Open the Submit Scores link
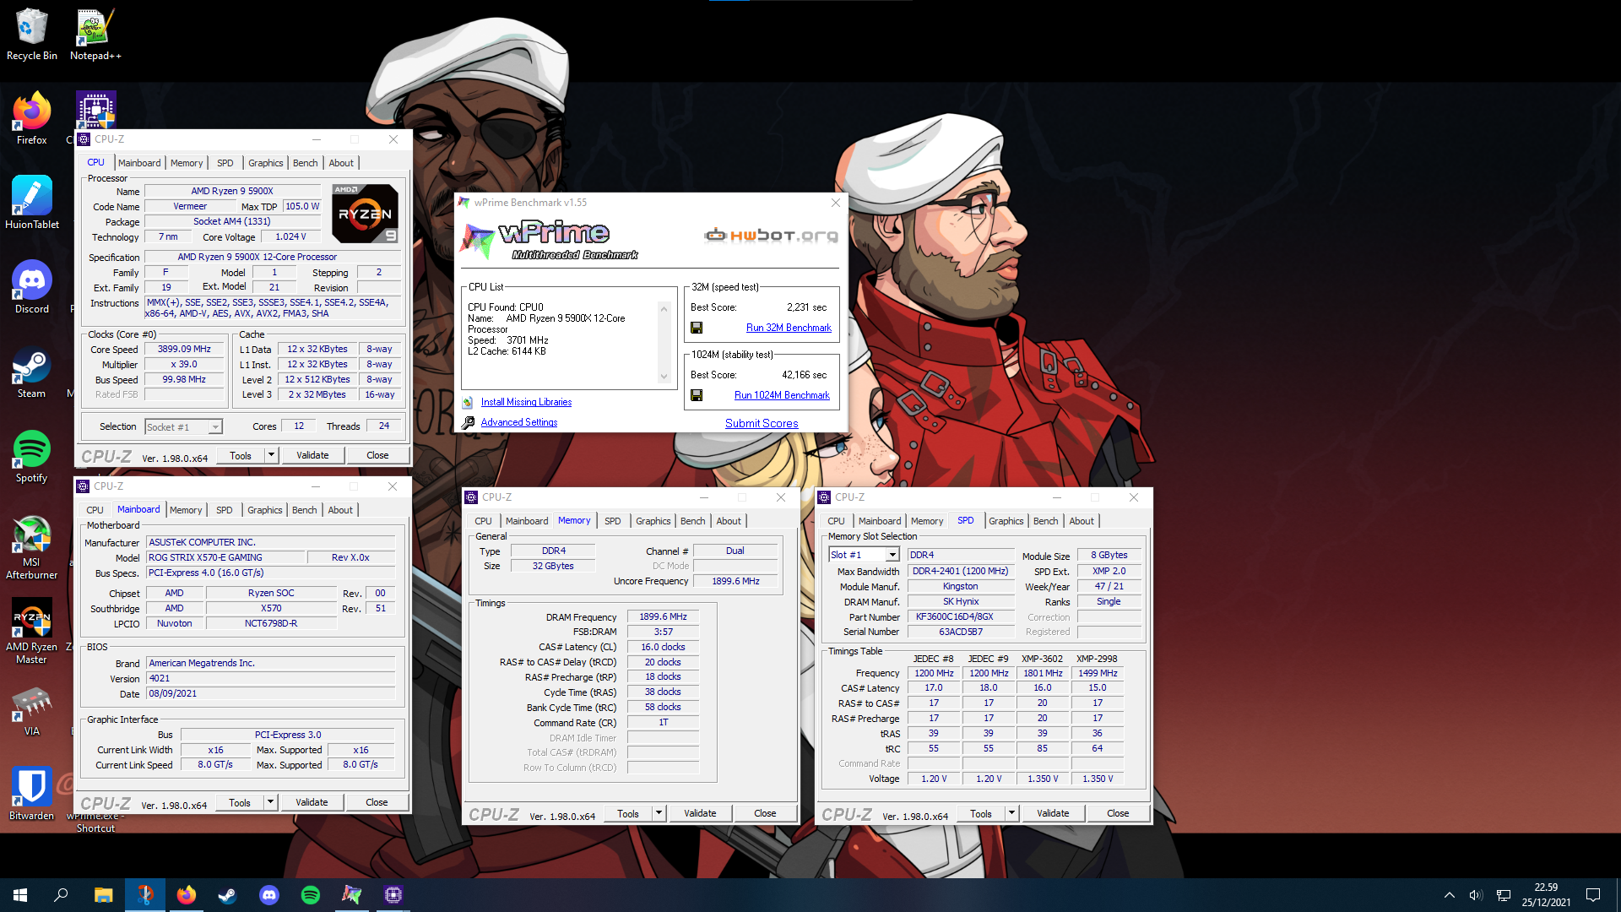Image resolution: width=1621 pixels, height=912 pixels. click(x=762, y=423)
